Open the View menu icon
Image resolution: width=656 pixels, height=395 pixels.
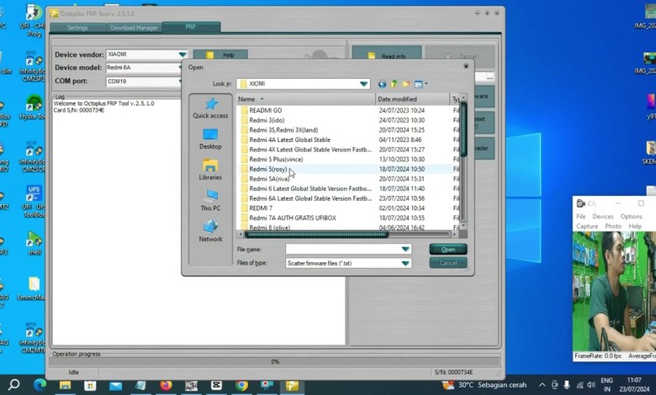pyautogui.click(x=420, y=84)
